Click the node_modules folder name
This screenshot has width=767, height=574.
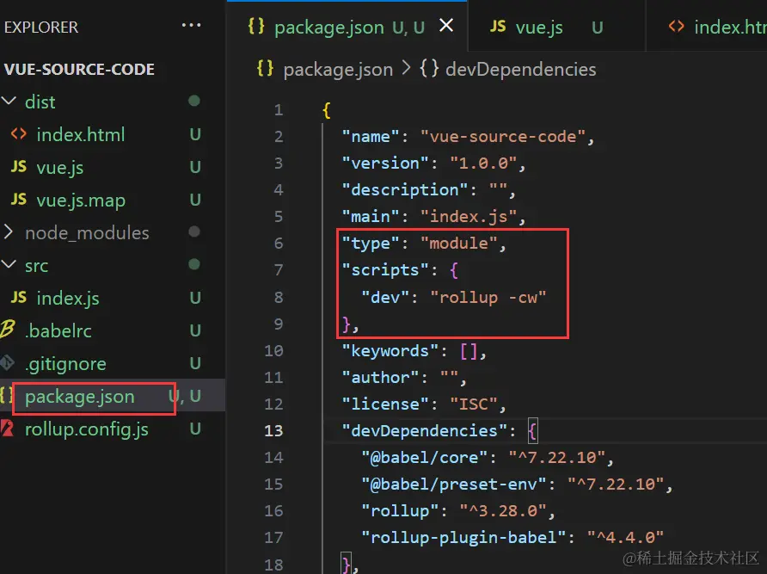(87, 233)
